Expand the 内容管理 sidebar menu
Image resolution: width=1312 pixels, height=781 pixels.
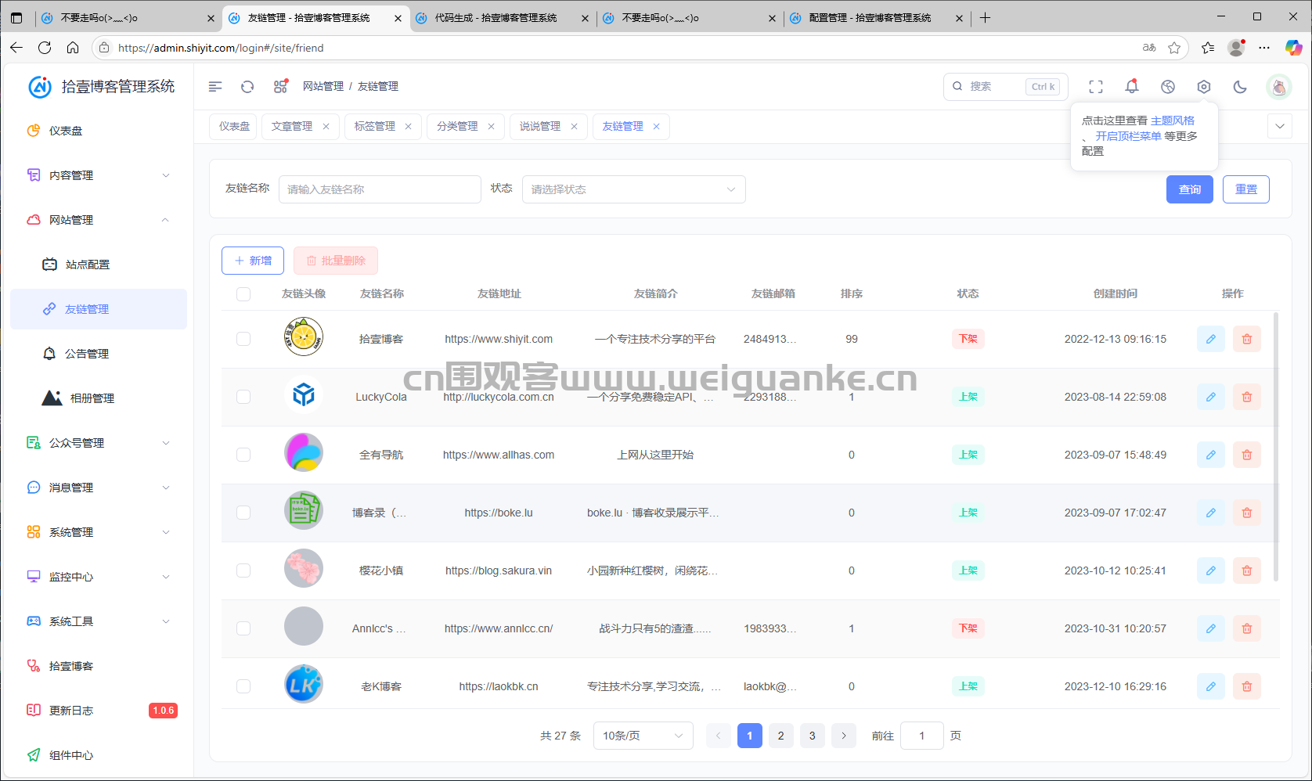(99, 175)
